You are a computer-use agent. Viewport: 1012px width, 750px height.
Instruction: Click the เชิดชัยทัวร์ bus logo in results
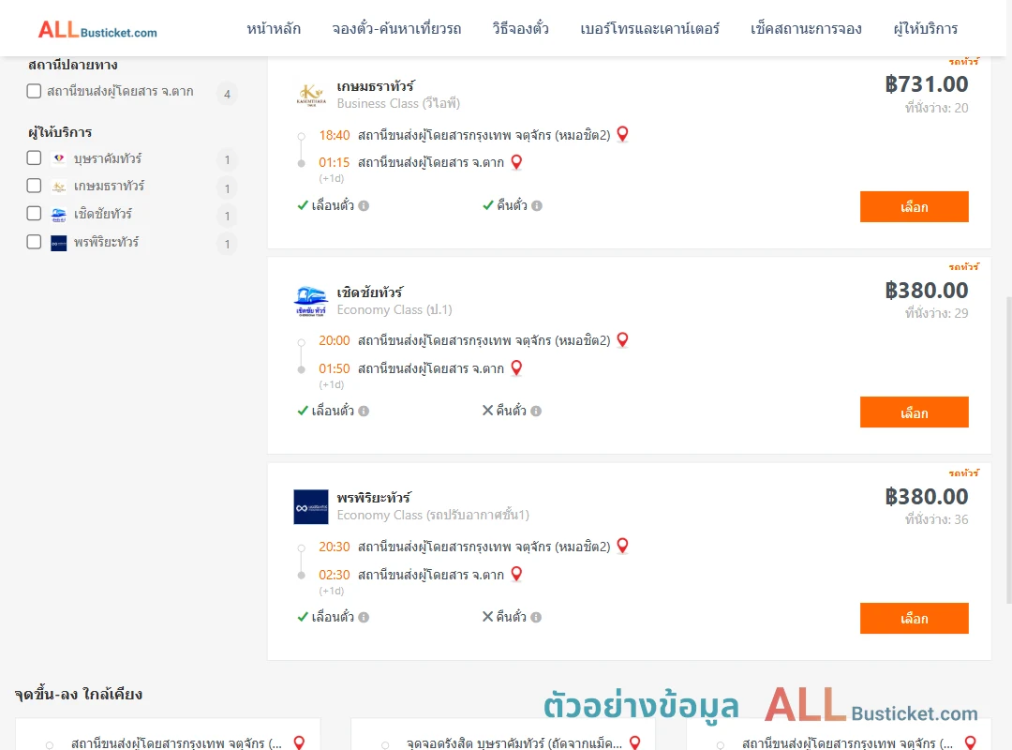click(311, 300)
